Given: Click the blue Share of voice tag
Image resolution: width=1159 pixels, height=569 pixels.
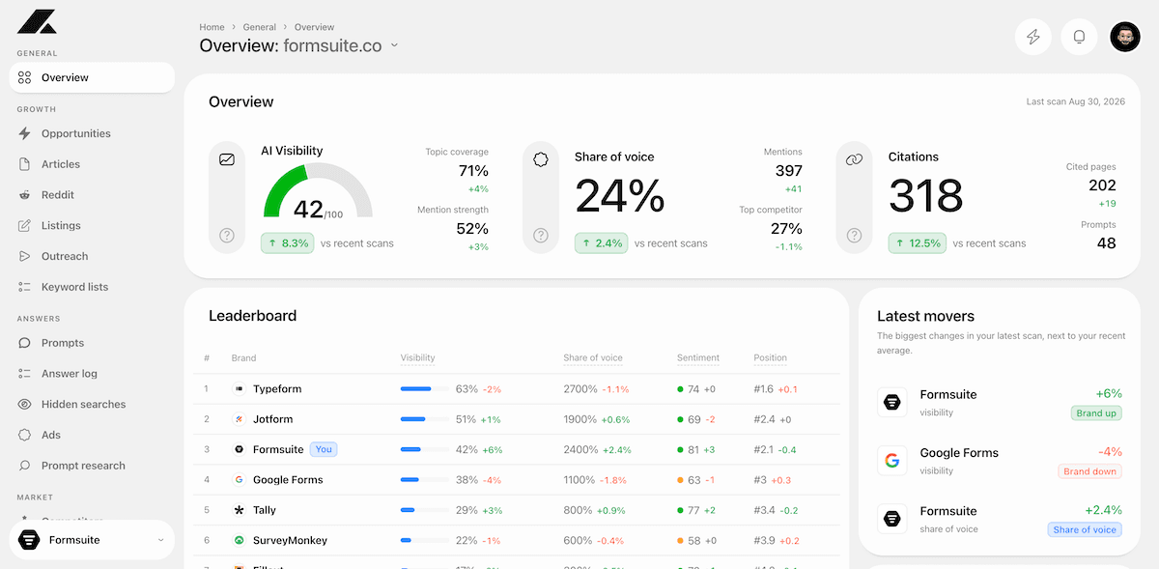Looking at the screenshot, I should click(x=1085, y=529).
